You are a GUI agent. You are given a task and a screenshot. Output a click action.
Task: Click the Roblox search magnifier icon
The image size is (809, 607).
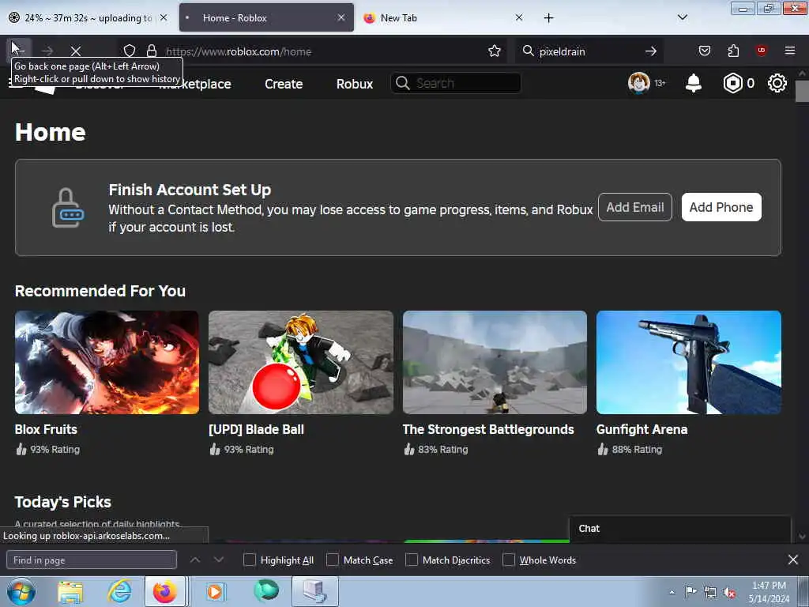point(402,83)
